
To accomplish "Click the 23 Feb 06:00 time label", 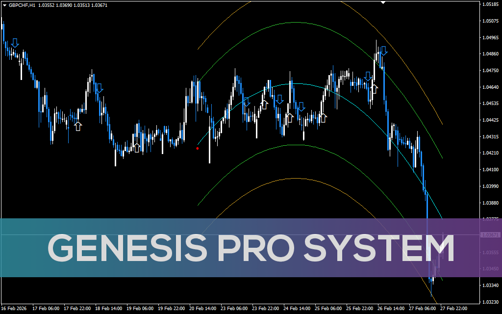I will click(x=235, y=309).
